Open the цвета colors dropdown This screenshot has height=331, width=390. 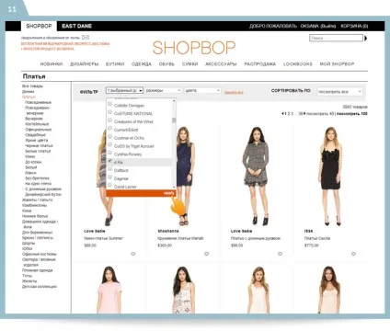202,90
